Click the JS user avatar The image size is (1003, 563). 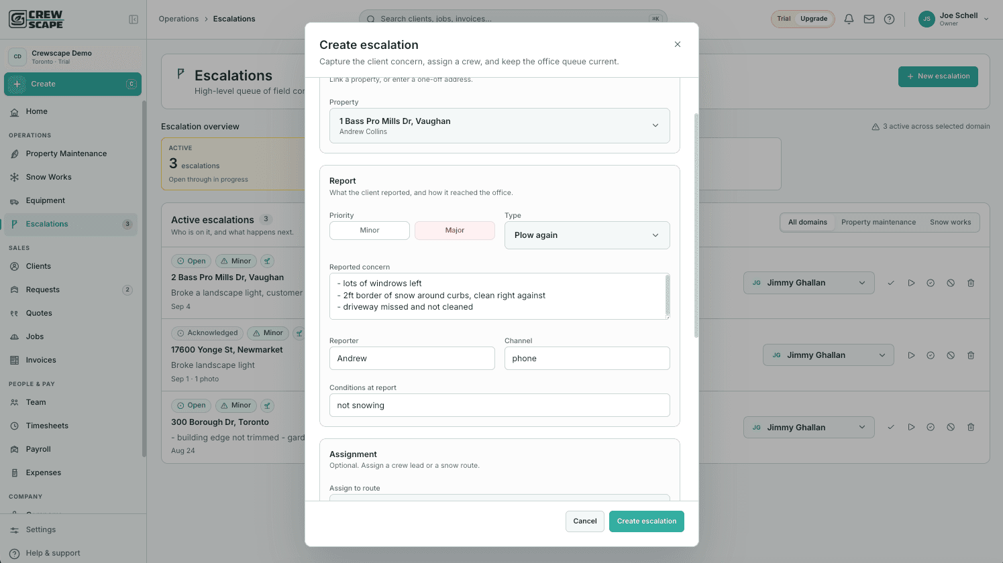927,19
